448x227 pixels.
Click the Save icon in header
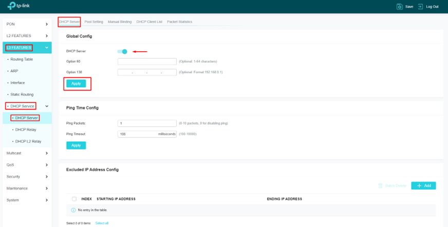400,7
